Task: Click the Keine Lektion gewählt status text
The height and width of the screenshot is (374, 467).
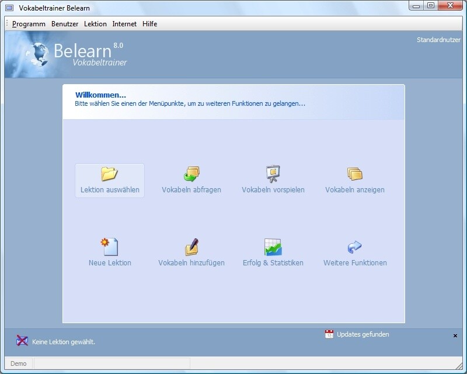Action: point(64,342)
